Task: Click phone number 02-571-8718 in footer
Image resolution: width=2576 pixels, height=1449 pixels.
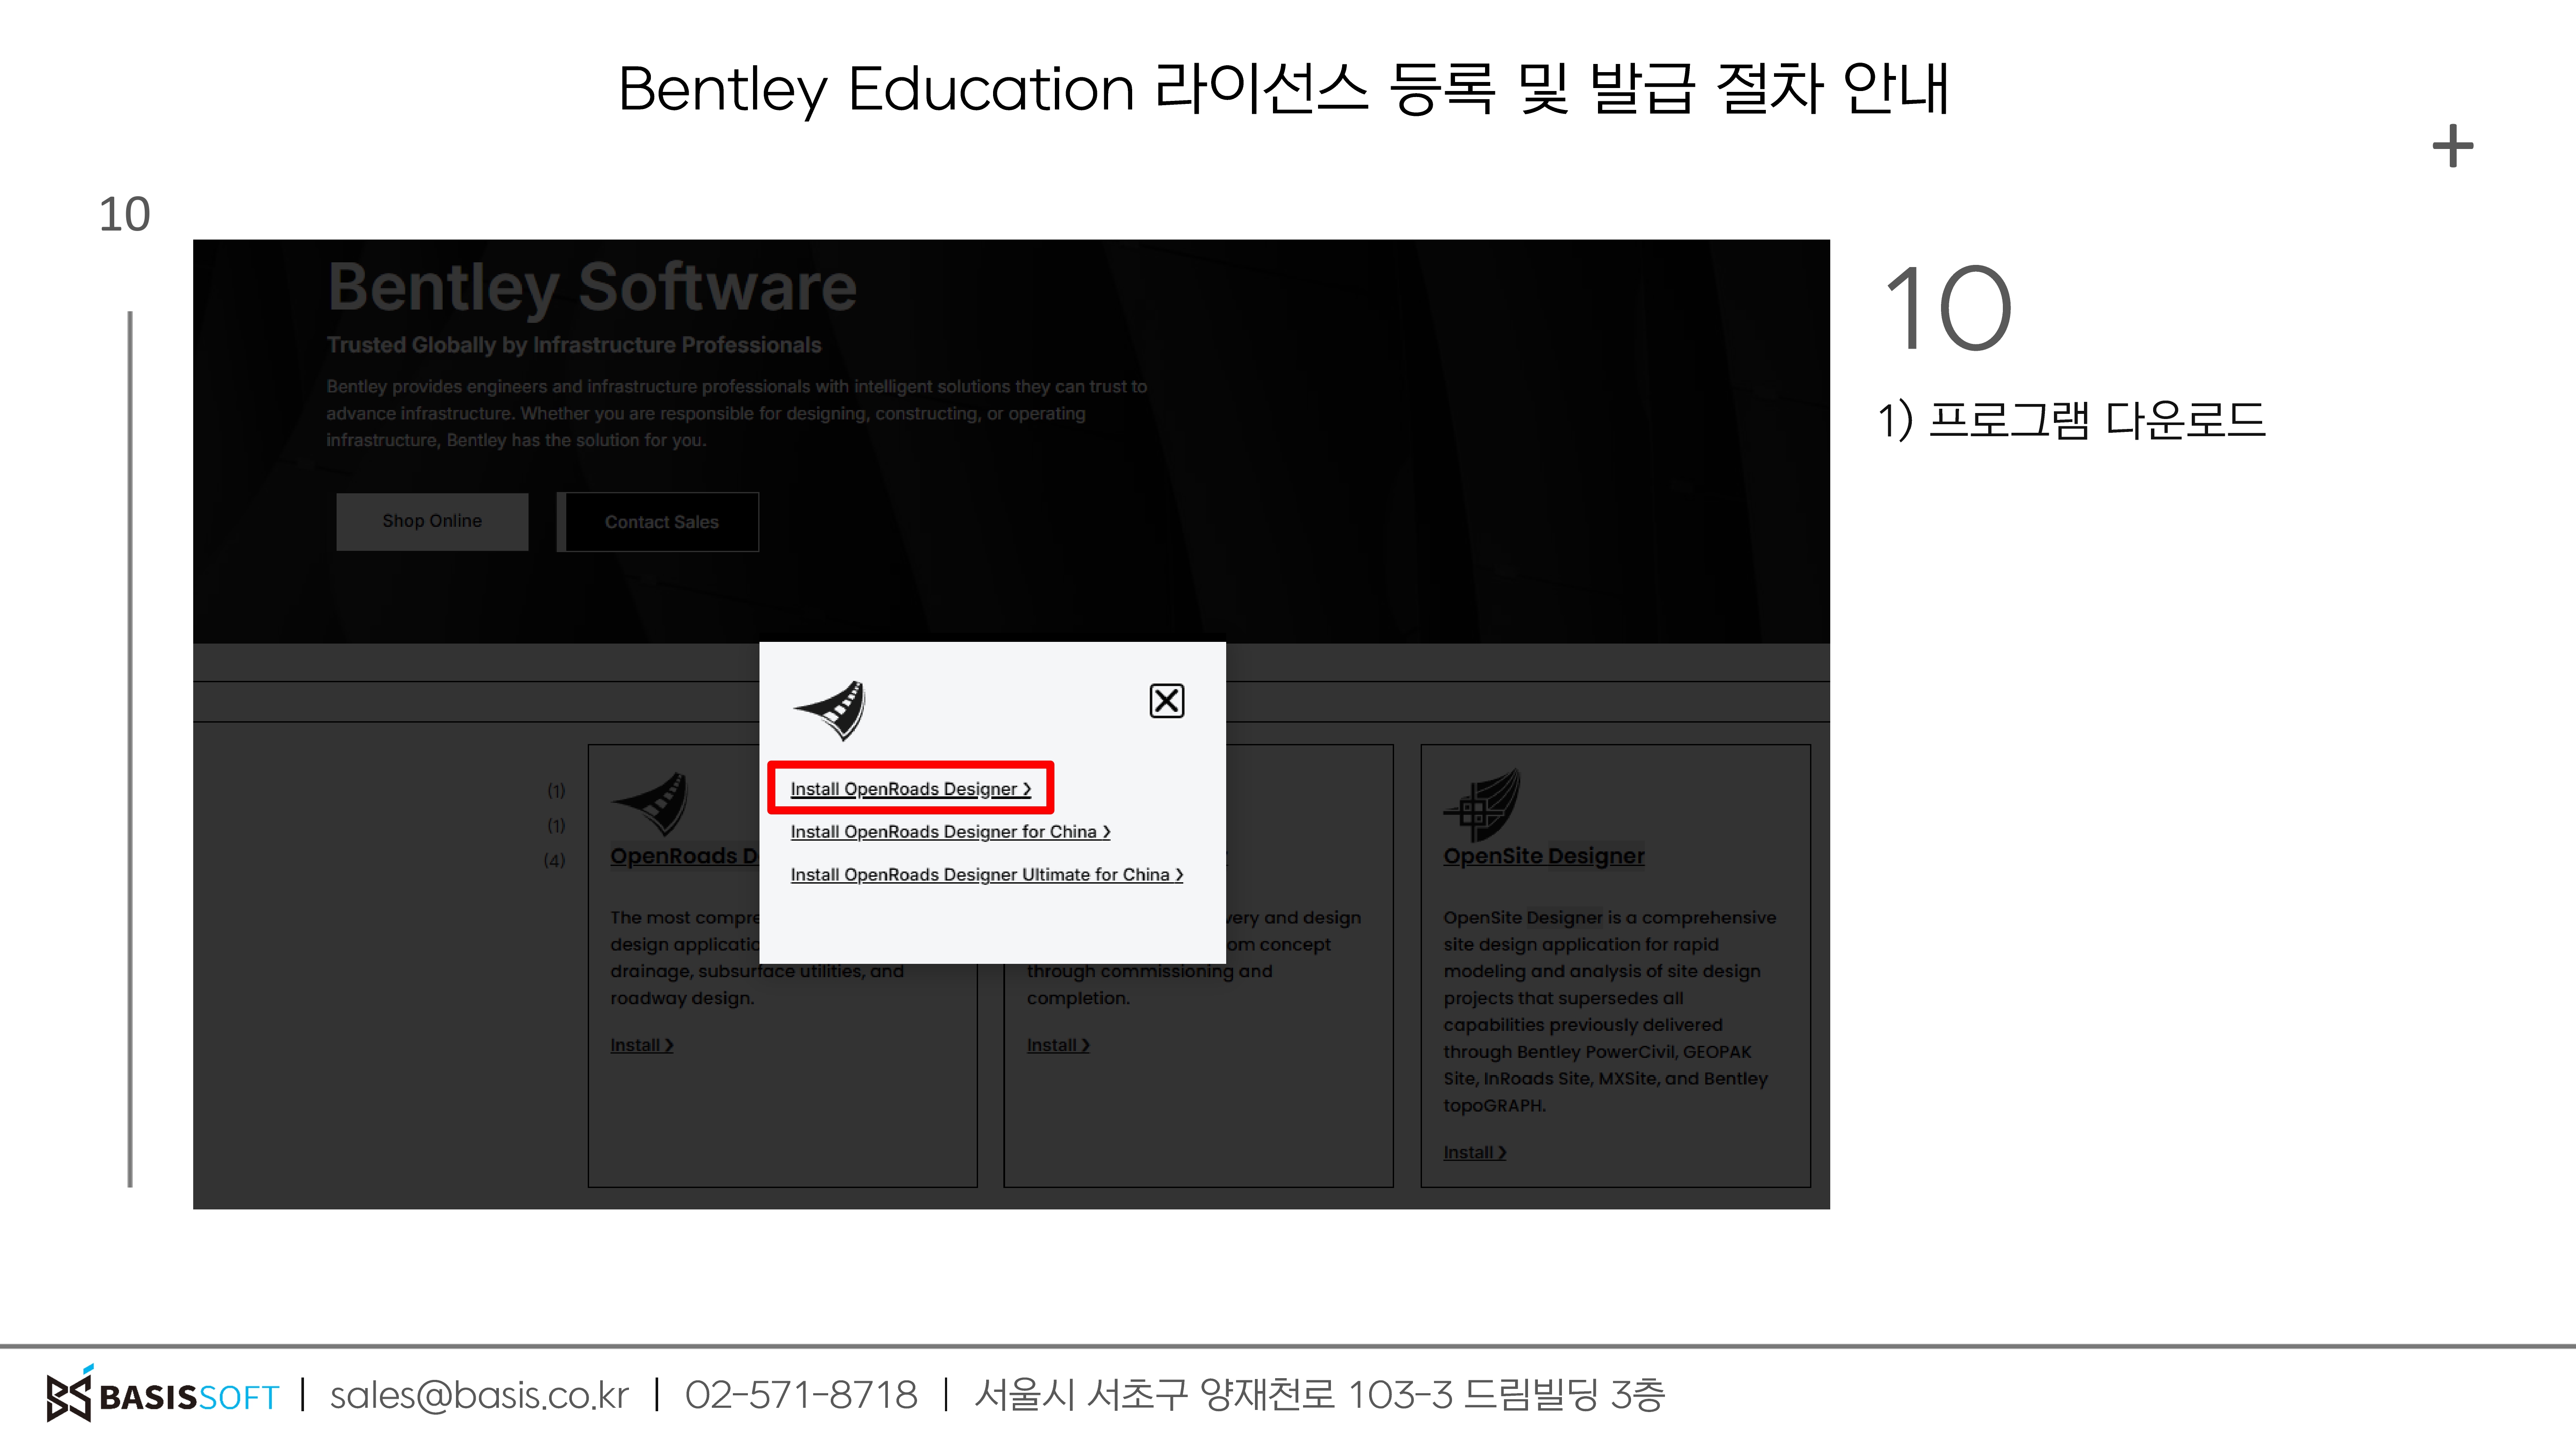Action: 801,1395
